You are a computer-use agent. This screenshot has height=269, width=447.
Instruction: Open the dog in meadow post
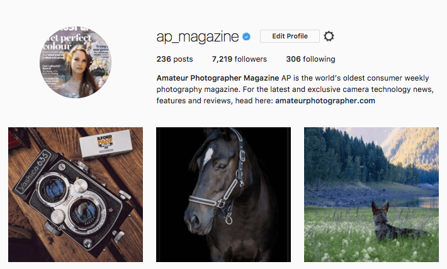[371, 195]
